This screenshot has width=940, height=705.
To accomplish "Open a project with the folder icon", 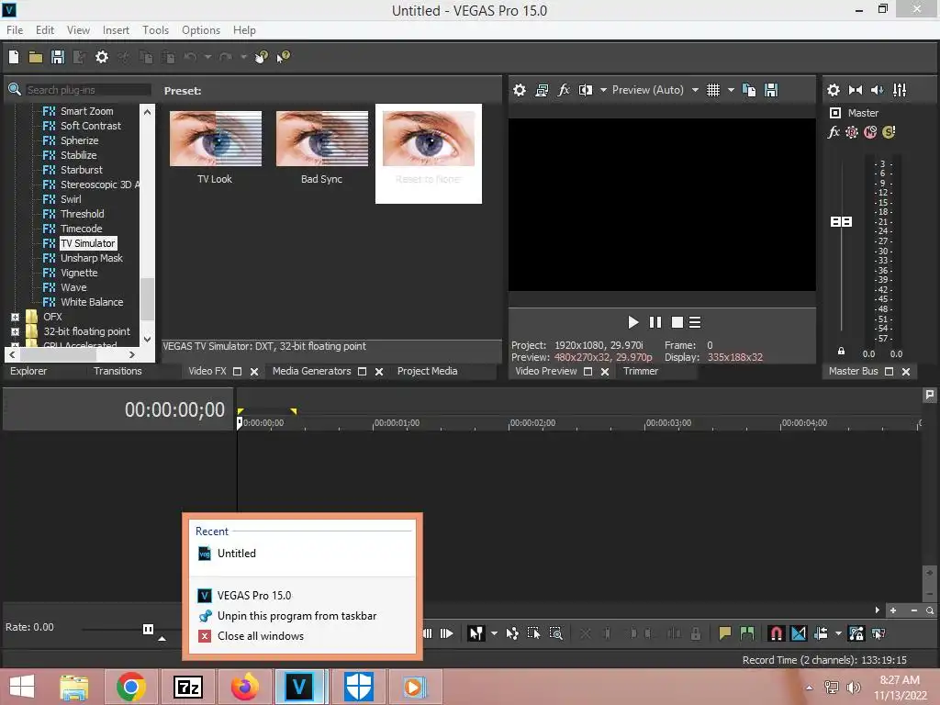I will tap(36, 58).
